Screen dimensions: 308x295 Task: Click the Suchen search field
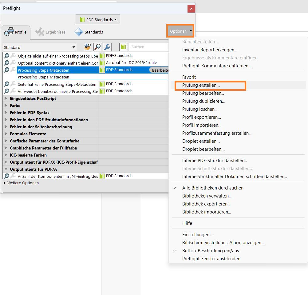pos(149,47)
